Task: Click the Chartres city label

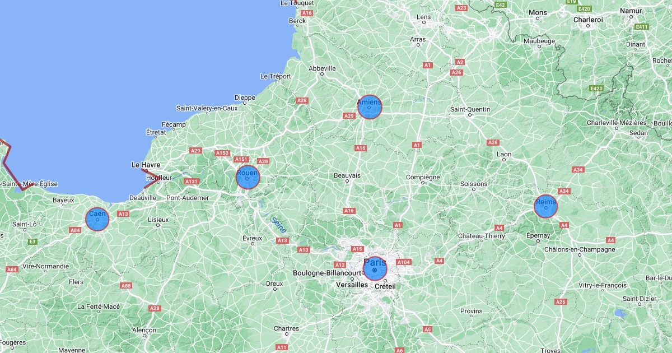Action: pos(286,329)
